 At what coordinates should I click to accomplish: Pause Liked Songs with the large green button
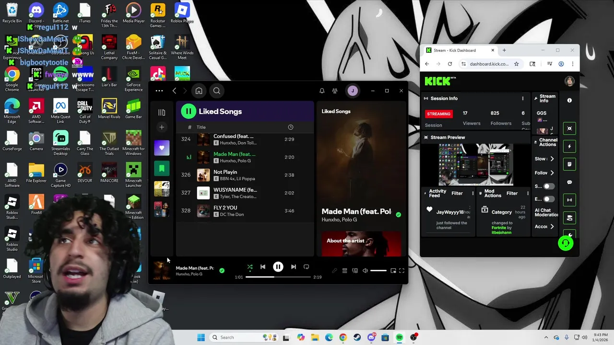click(x=188, y=112)
